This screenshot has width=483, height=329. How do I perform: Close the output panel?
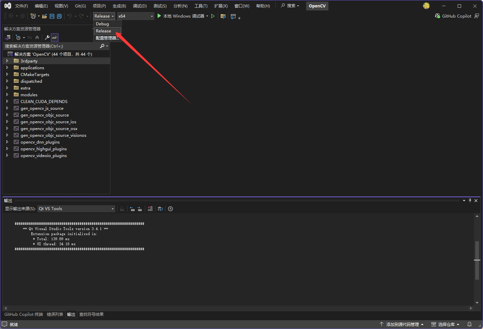pos(476,201)
